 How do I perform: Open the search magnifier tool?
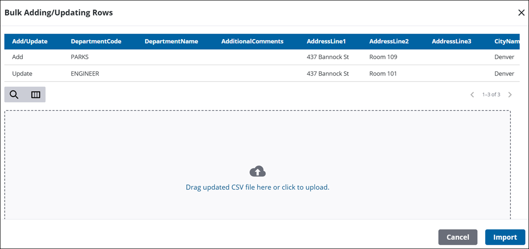(14, 95)
